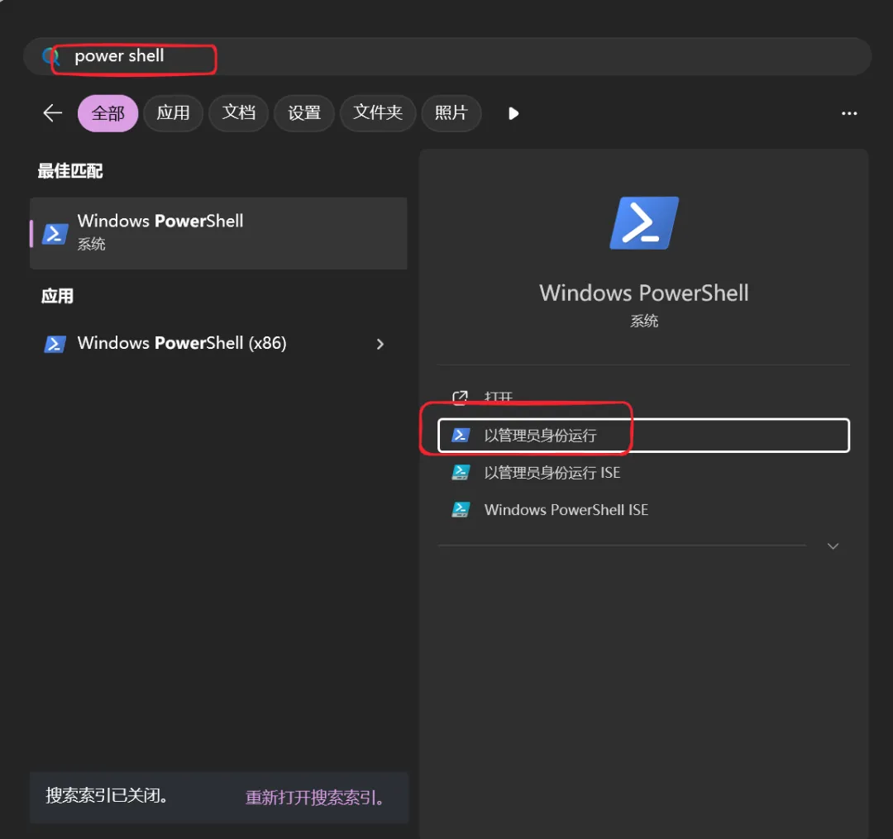Screen dimensions: 893x839
Task: Click the 系统 label in the best match row
Action: [x=91, y=244]
